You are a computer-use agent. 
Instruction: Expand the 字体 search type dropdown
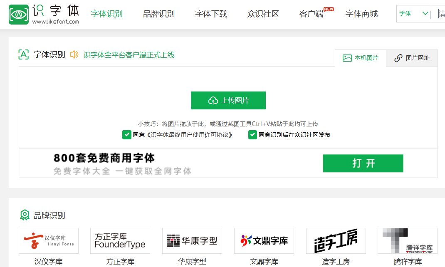pyautogui.click(x=413, y=14)
